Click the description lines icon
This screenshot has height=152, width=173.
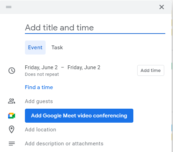click(x=12, y=144)
